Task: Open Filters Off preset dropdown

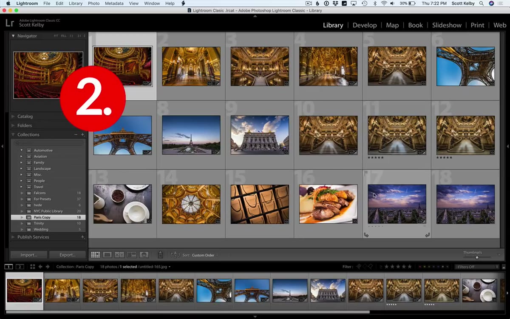Action: pyautogui.click(x=476, y=267)
